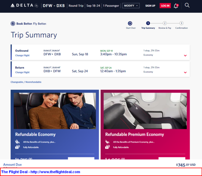
Task: Click the Refundable Economy cabin photo
Action: (55, 111)
